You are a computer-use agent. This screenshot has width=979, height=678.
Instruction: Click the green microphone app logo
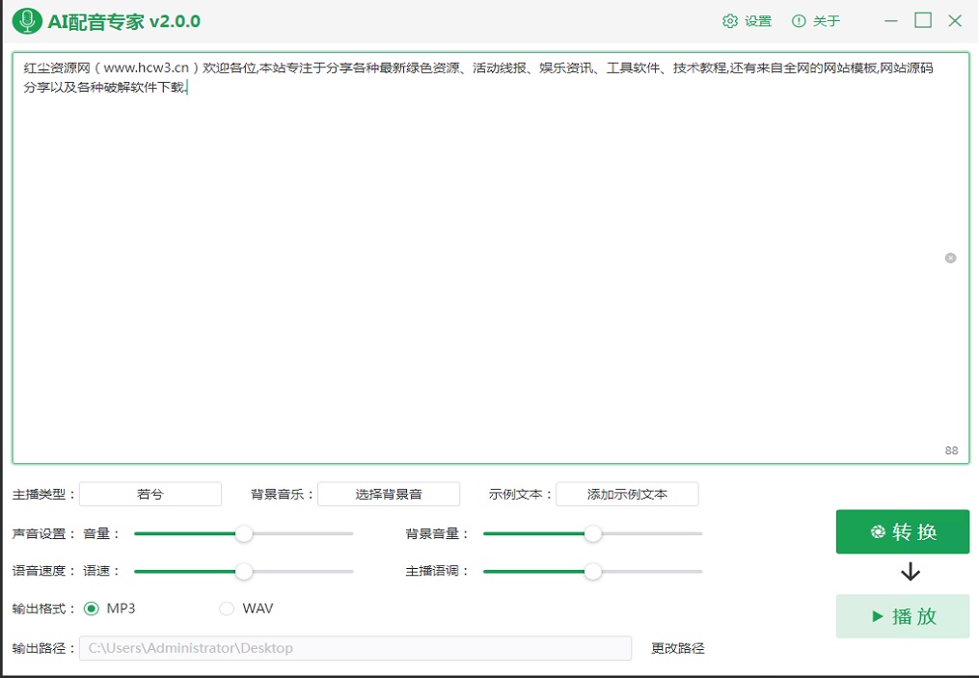27,21
